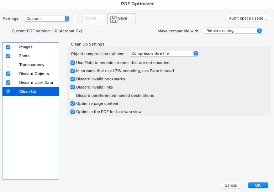Uncheck Optimize page content option
The width and height of the screenshot is (274, 192).
pyautogui.click(x=73, y=103)
